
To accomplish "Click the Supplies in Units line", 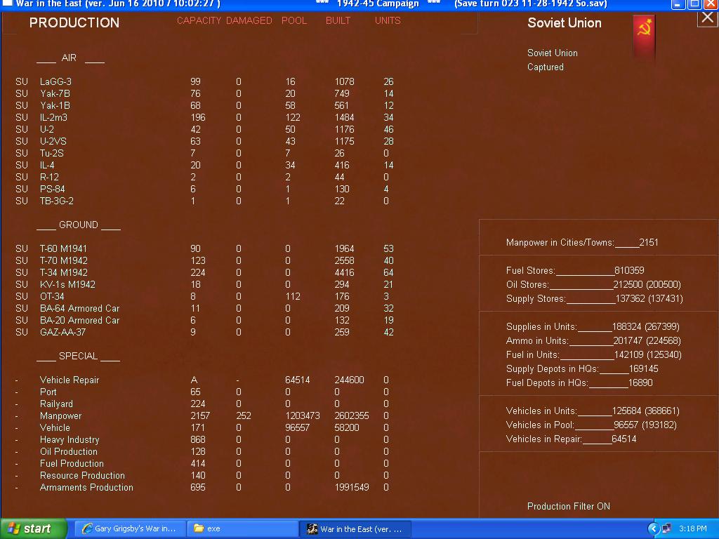I will [593, 327].
